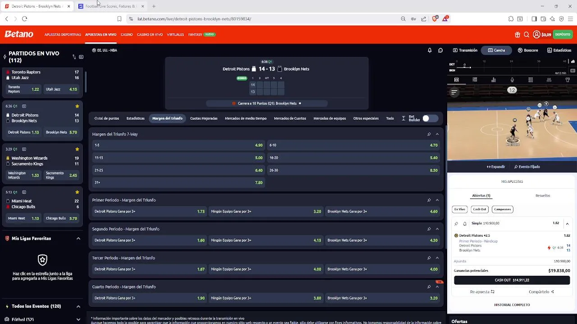Screen dimensions: 577x324
Task: Click the sort arrows in Partidos en Vivo
Action: click(x=74, y=57)
